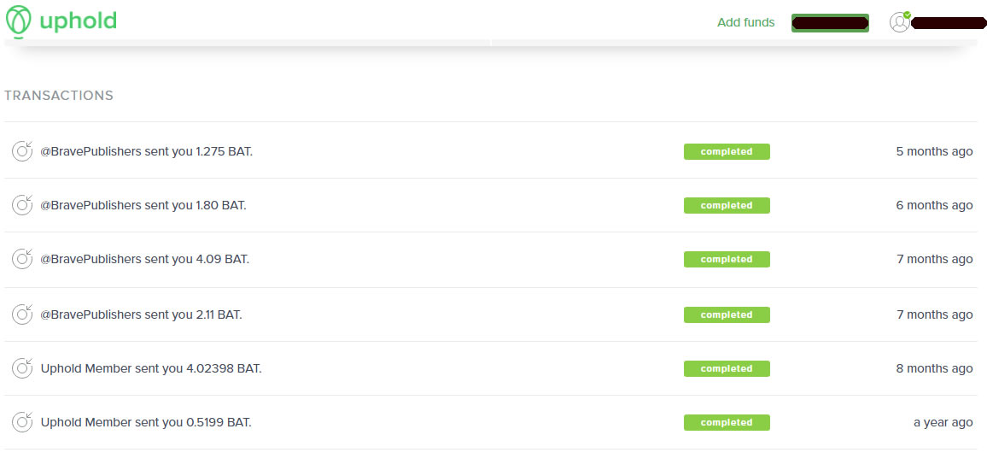987x470 pixels.
Task: Click the incoming icon for 2.11 BAT transaction
Action: tap(22, 314)
